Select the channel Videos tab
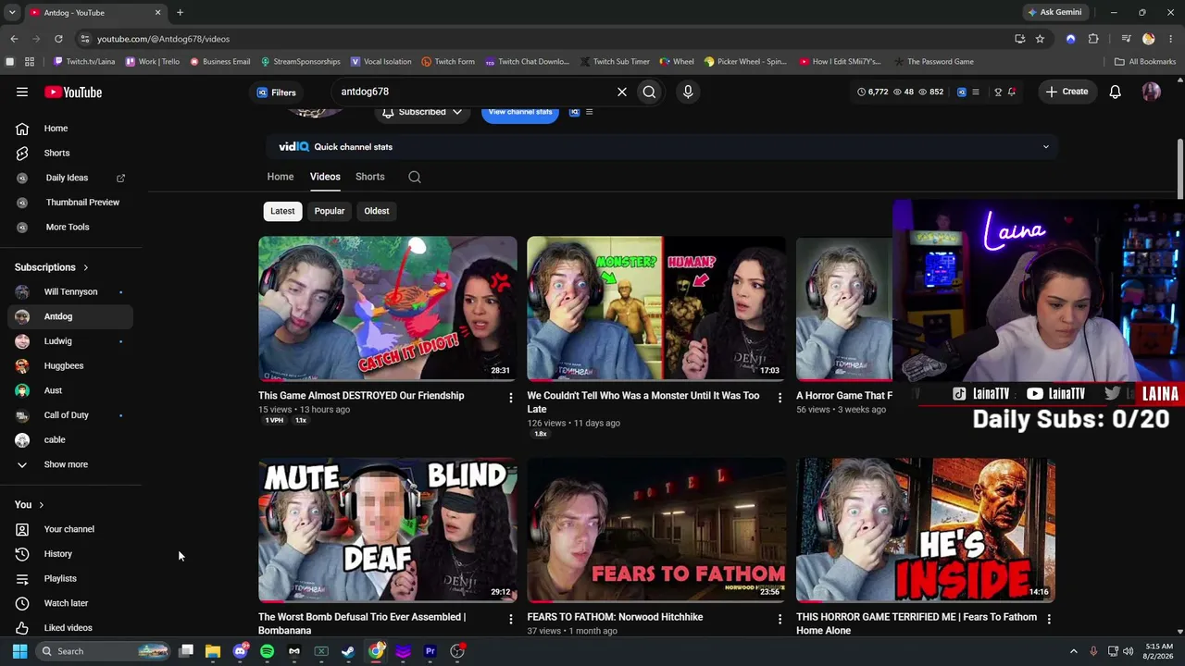This screenshot has width=1185, height=666. click(325, 177)
